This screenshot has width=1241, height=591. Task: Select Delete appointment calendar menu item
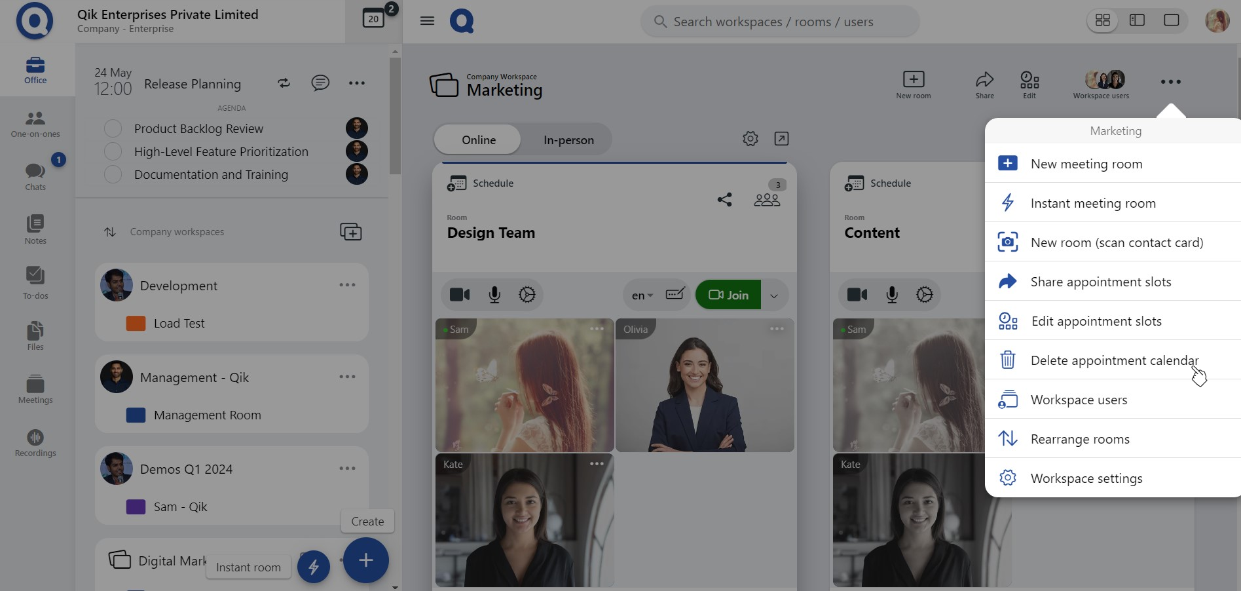[x=1113, y=360]
